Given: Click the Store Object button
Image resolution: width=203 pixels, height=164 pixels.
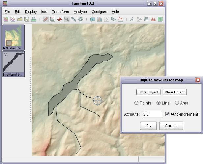Looking at the screenshot, I should [x=148, y=92].
